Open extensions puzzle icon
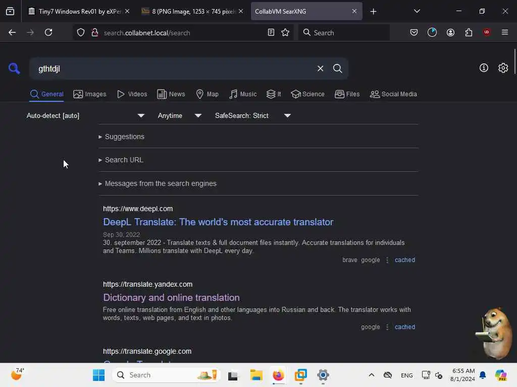This screenshot has width=517, height=387. [469, 33]
